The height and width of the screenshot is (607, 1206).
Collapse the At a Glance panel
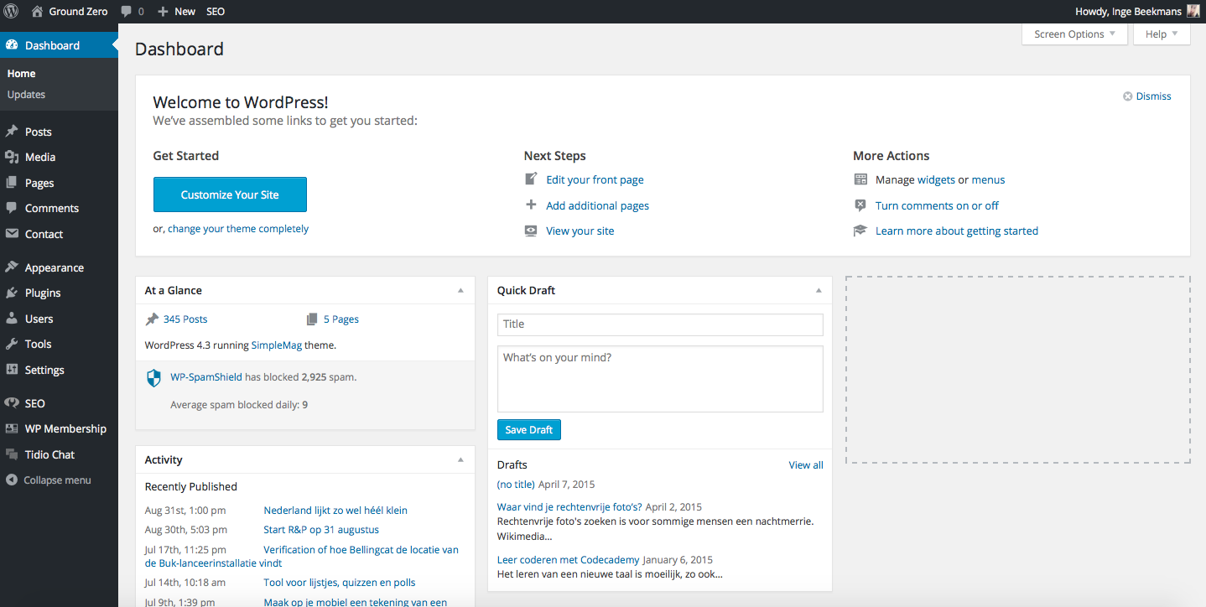(460, 290)
